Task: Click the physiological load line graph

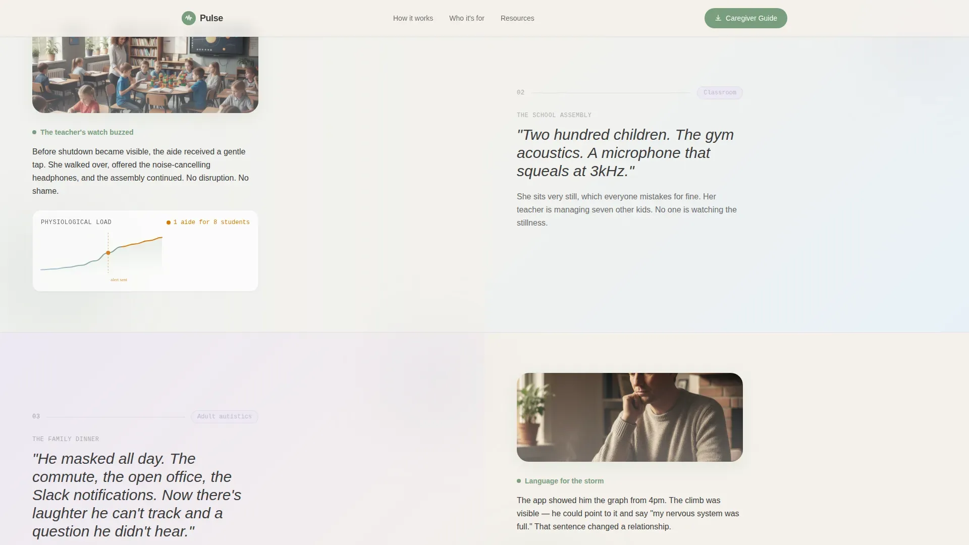Action: (x=101, y=254)
